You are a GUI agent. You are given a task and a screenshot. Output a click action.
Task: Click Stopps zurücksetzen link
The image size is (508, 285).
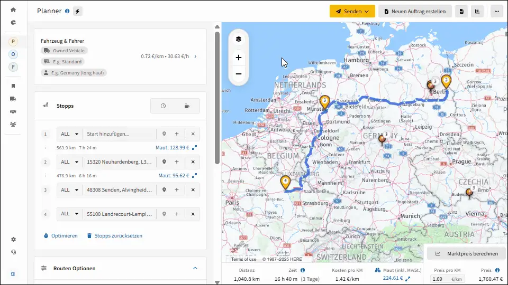pyautogui.click(x=115, y=236)
